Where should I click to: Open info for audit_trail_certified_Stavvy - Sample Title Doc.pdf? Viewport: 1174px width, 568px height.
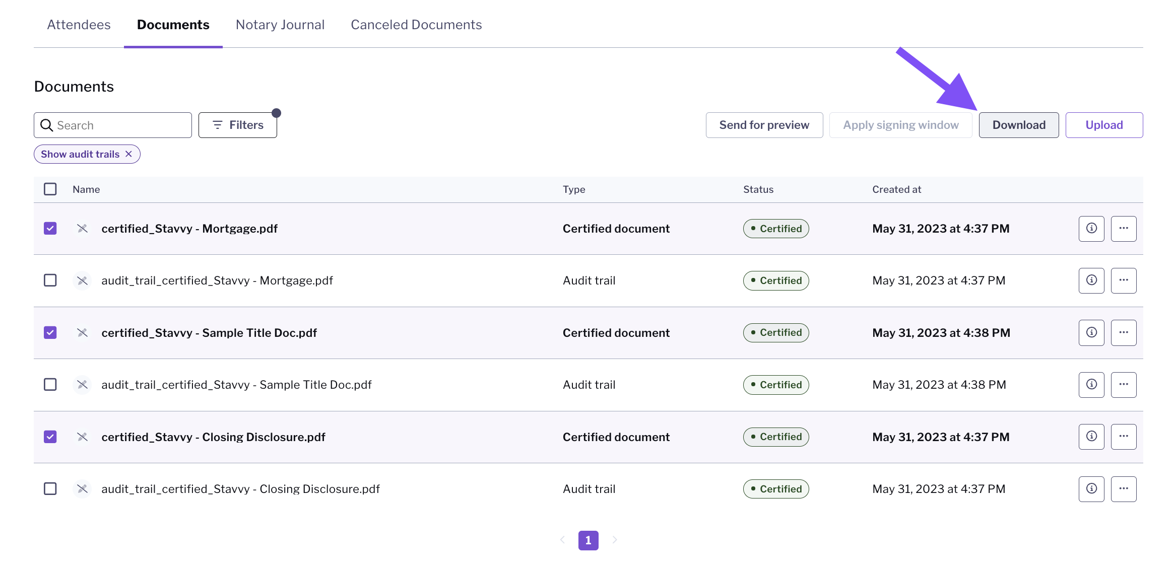1091,385
